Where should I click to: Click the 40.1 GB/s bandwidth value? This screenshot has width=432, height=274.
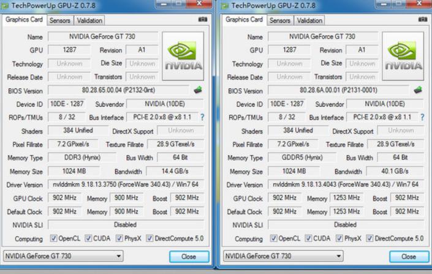395,171
